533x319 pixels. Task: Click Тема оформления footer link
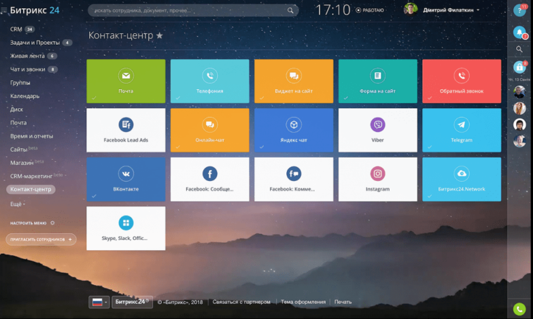click(x=303, y=302)
